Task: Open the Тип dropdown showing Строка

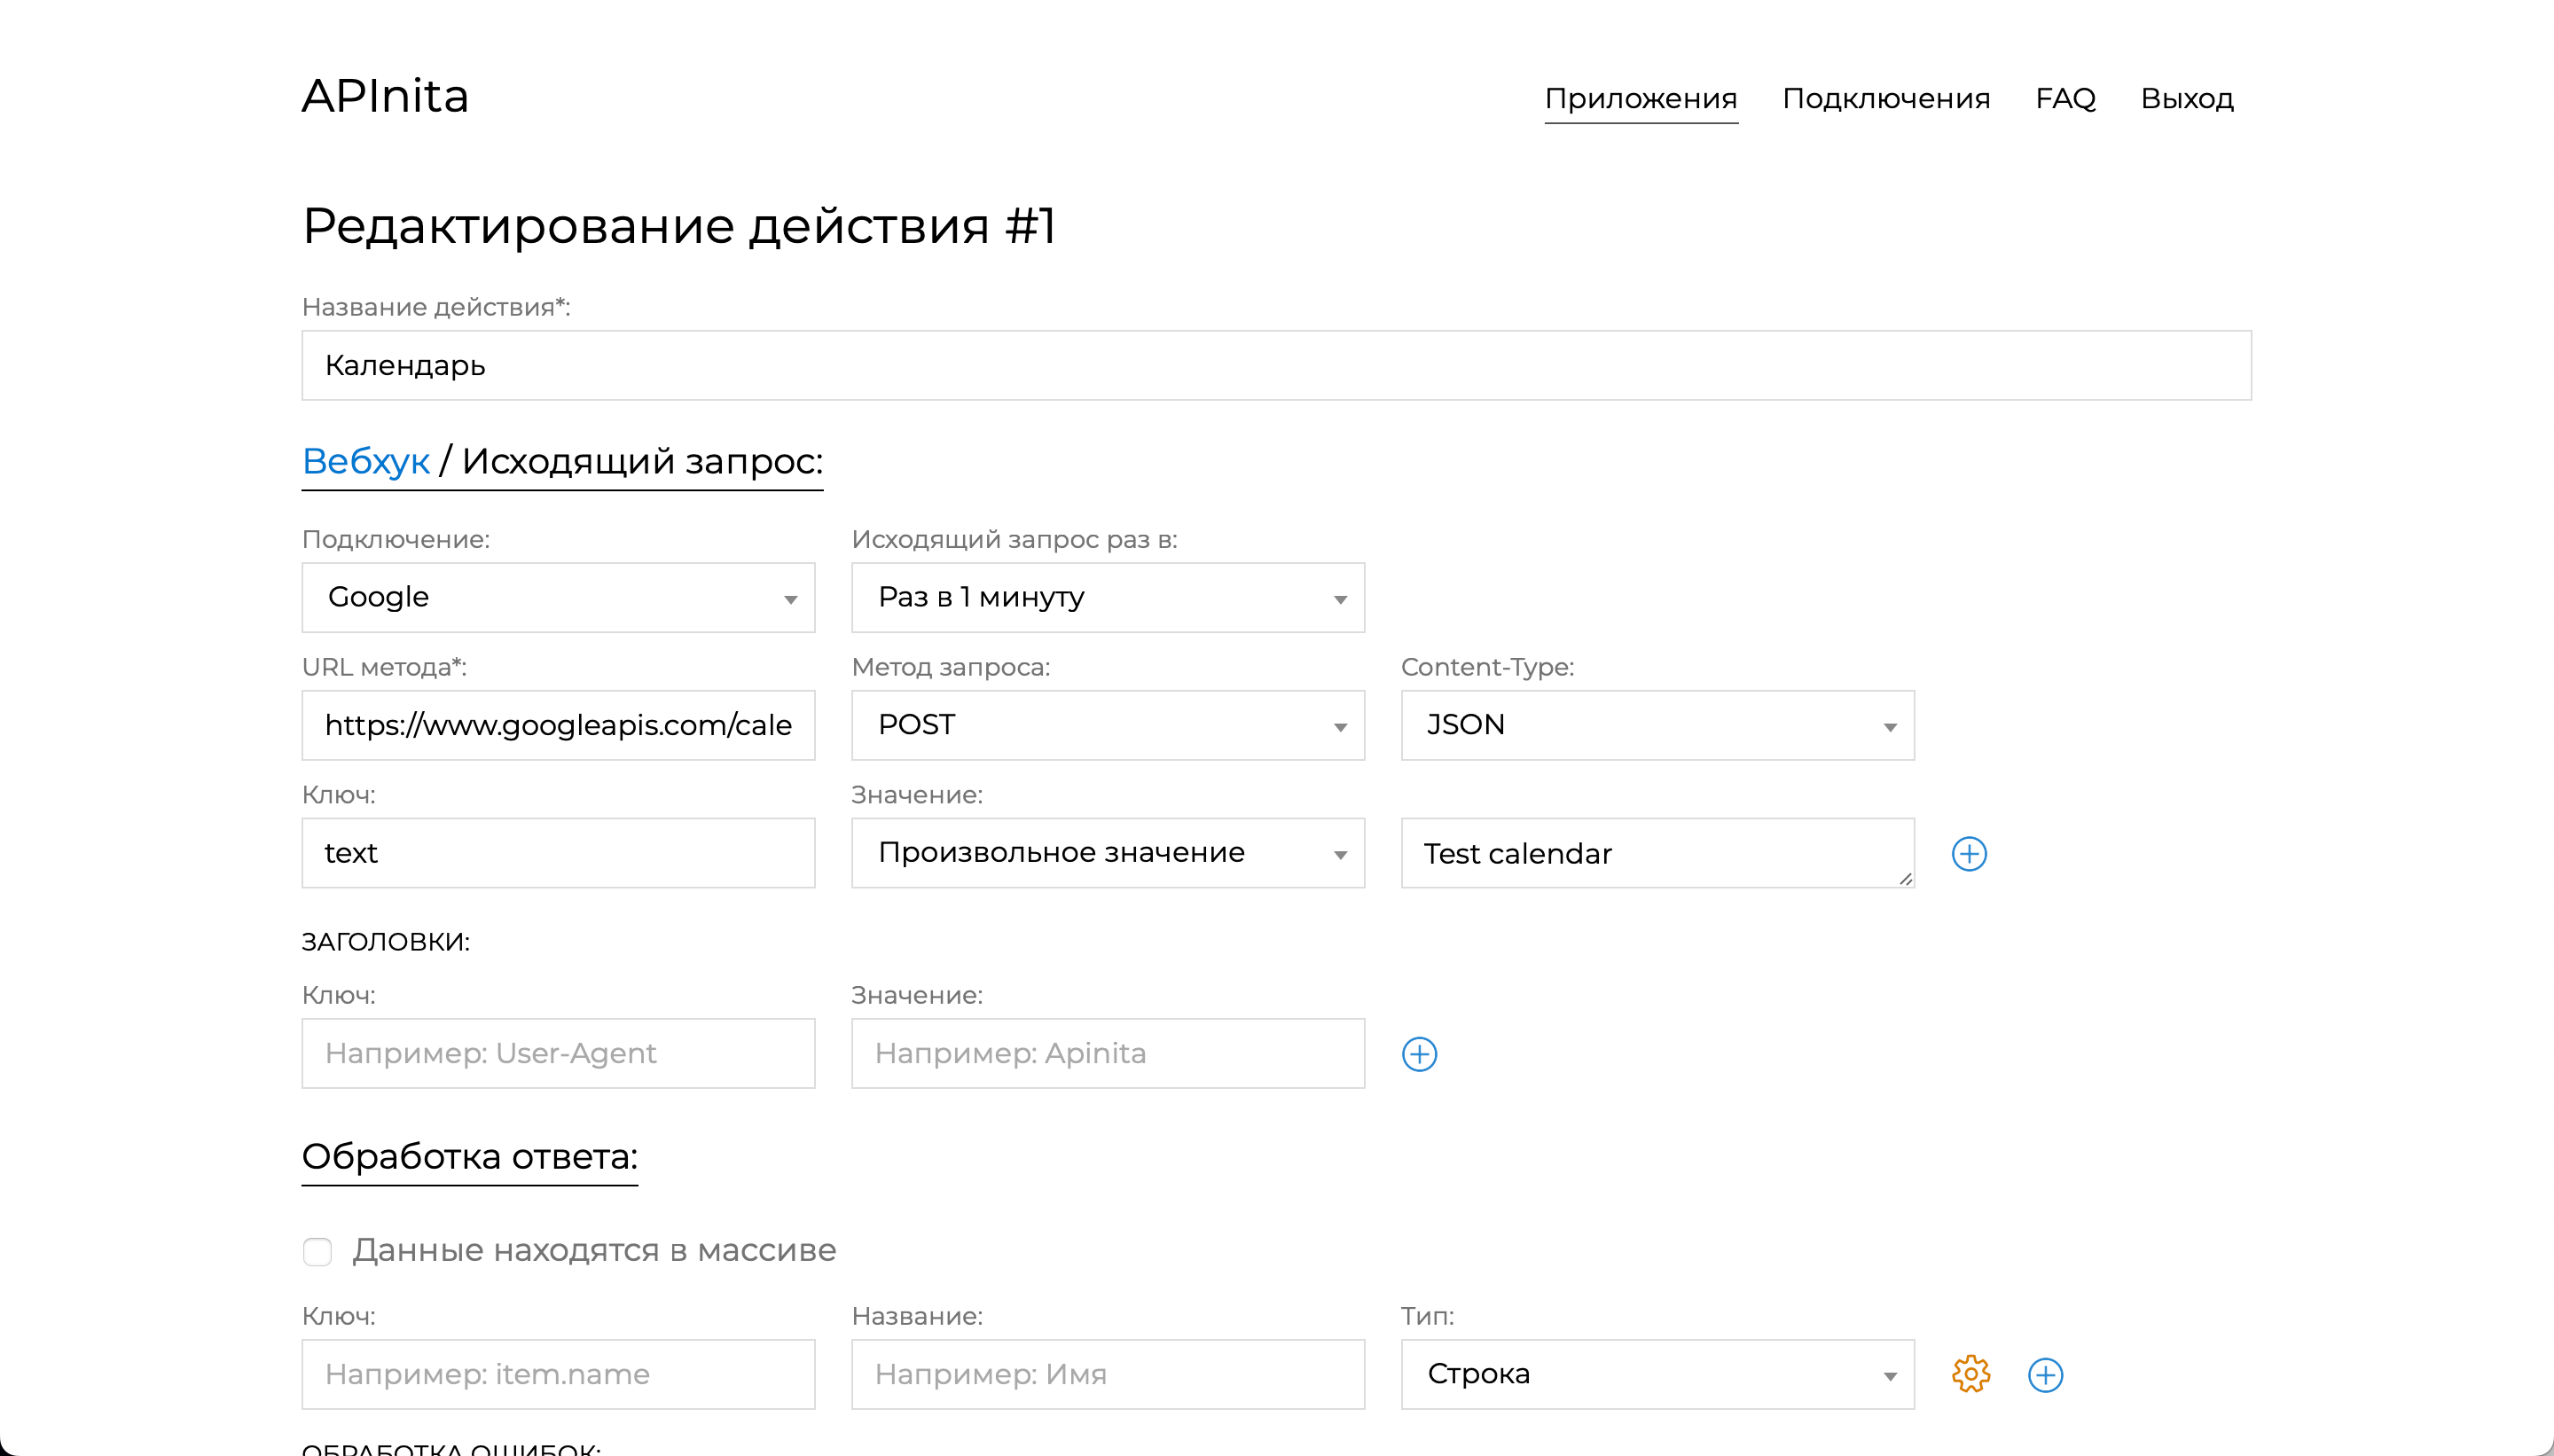Action: 1657,1374
